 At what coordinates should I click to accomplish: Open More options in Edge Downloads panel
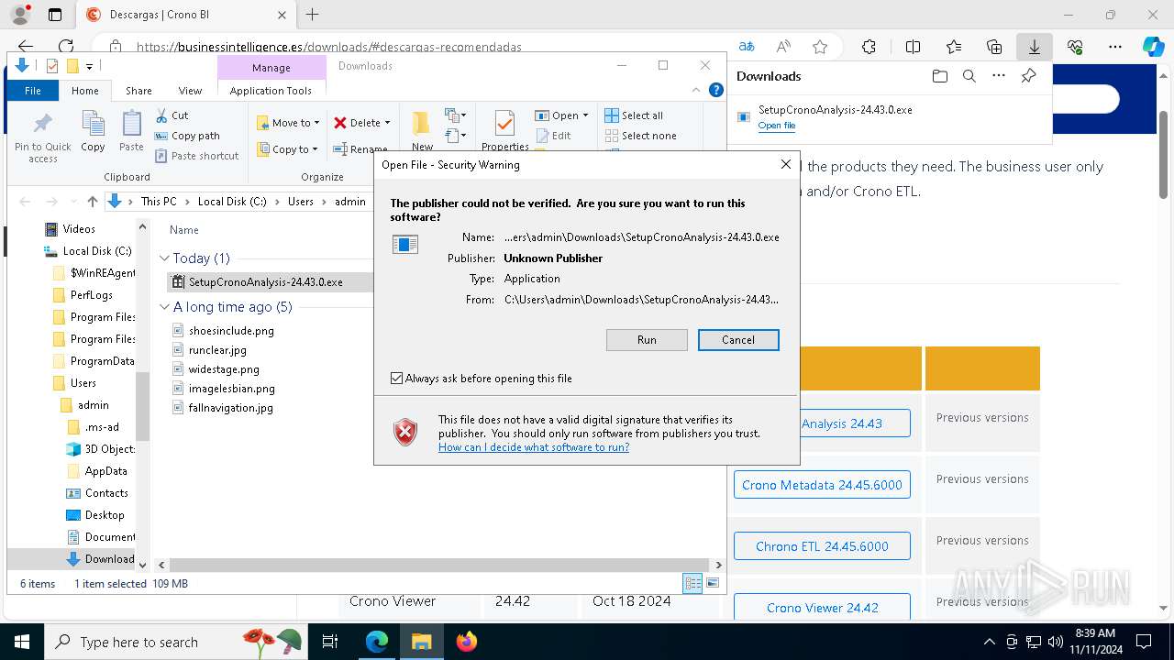[999, 76]
